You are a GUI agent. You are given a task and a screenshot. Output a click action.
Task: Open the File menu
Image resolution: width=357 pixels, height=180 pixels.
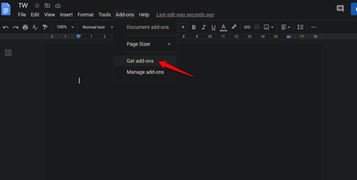click(x=22, y=15)
